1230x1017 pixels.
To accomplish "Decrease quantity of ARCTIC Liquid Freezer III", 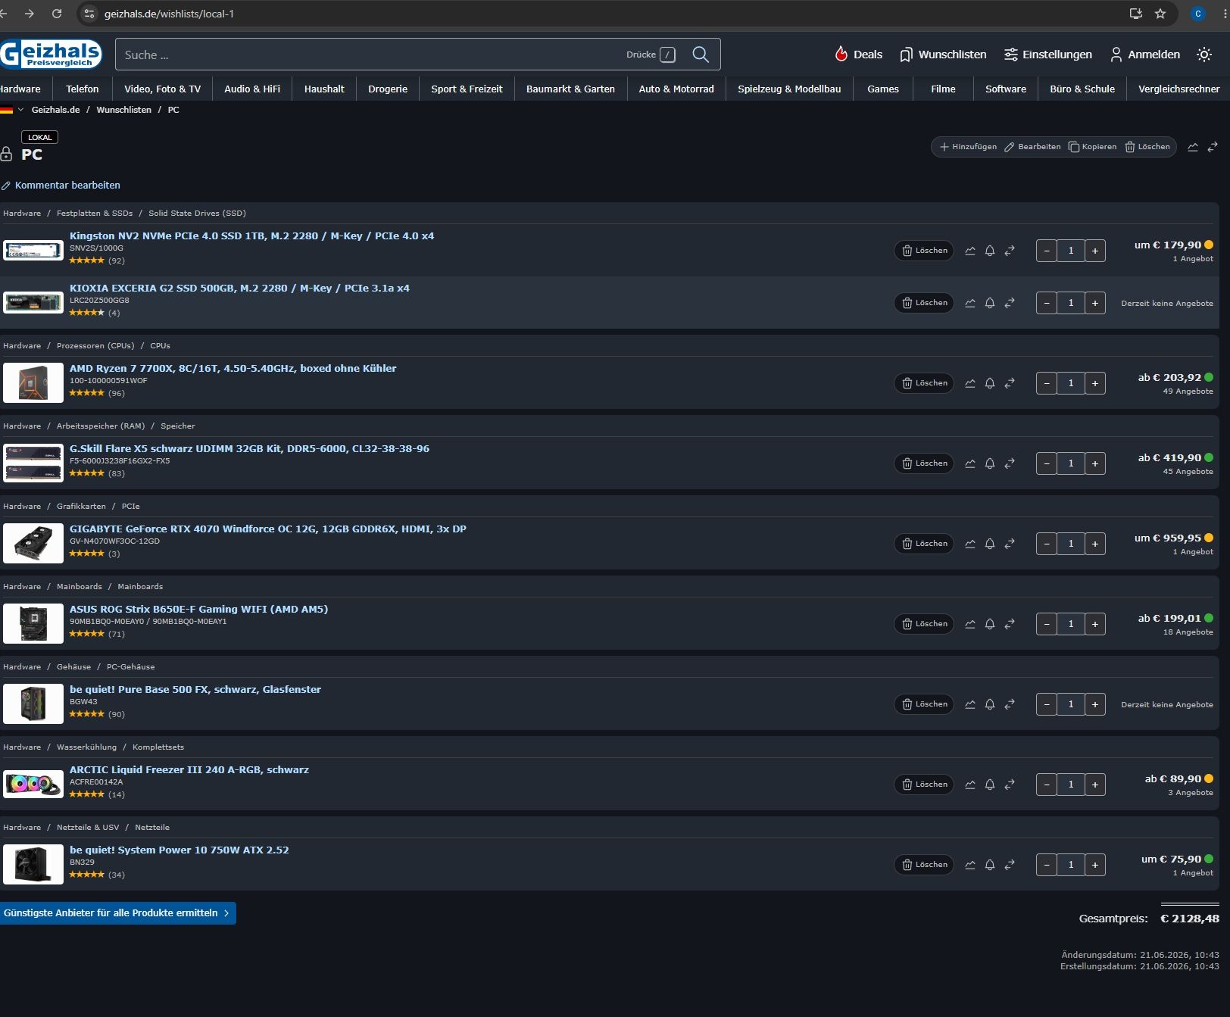I will tap(1047, 785).
